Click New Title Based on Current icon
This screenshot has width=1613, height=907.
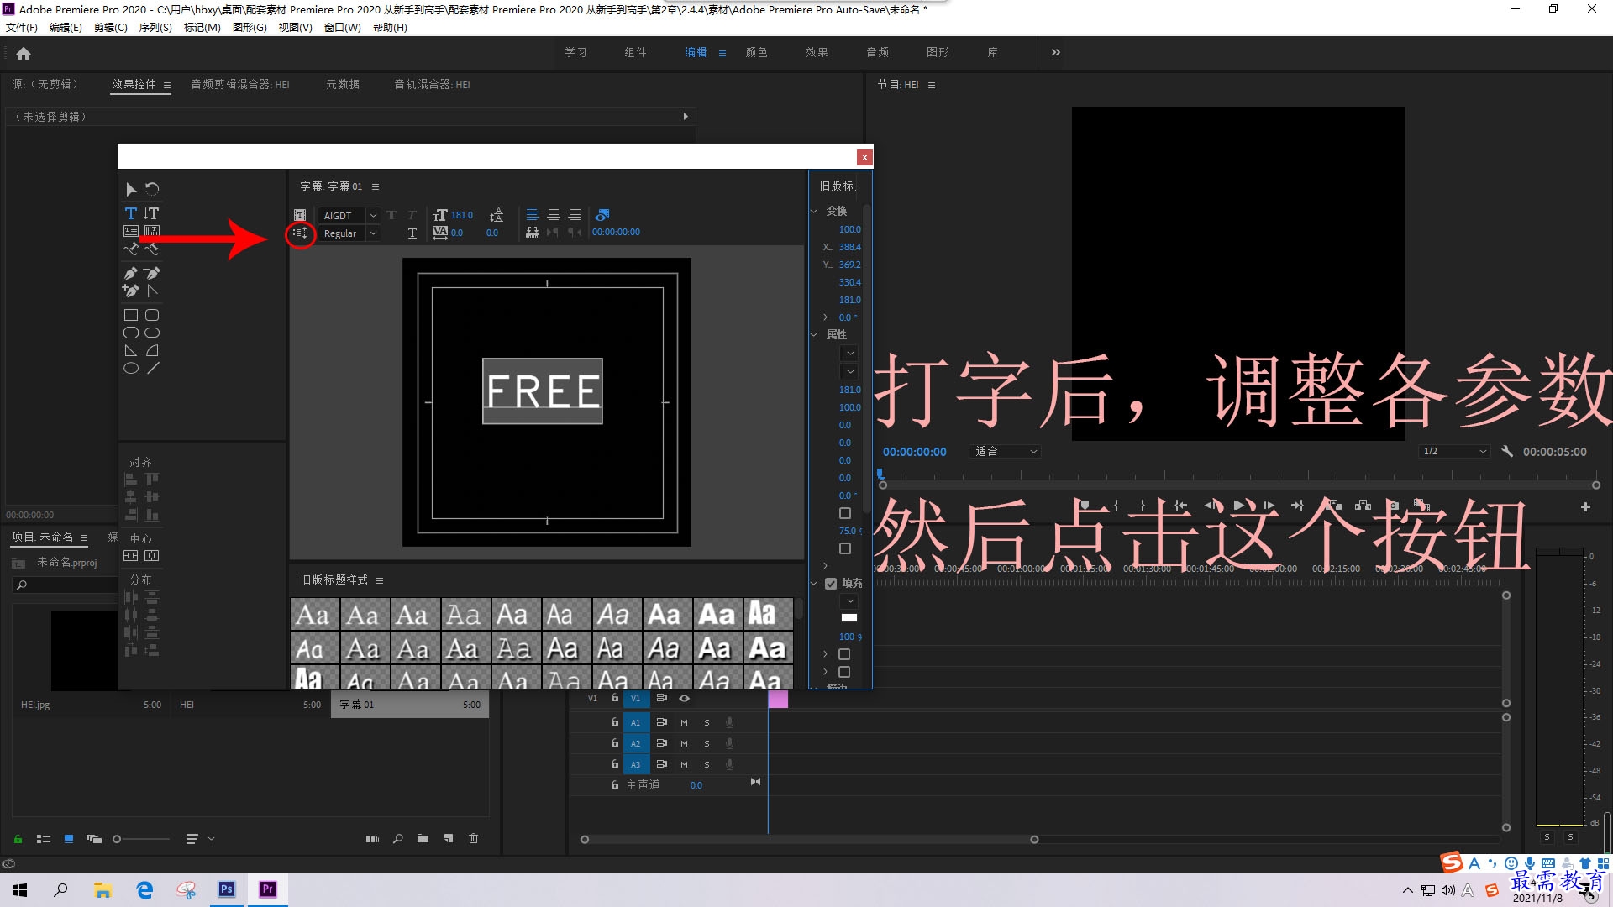300,215
